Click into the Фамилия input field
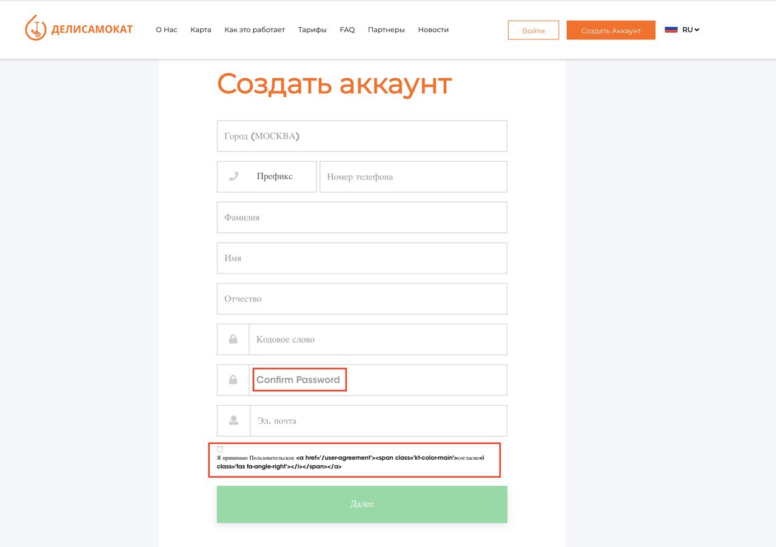 coord(361,217)
